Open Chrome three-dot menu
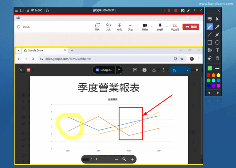This screenshot has height=168, width=236. (199, 59)
